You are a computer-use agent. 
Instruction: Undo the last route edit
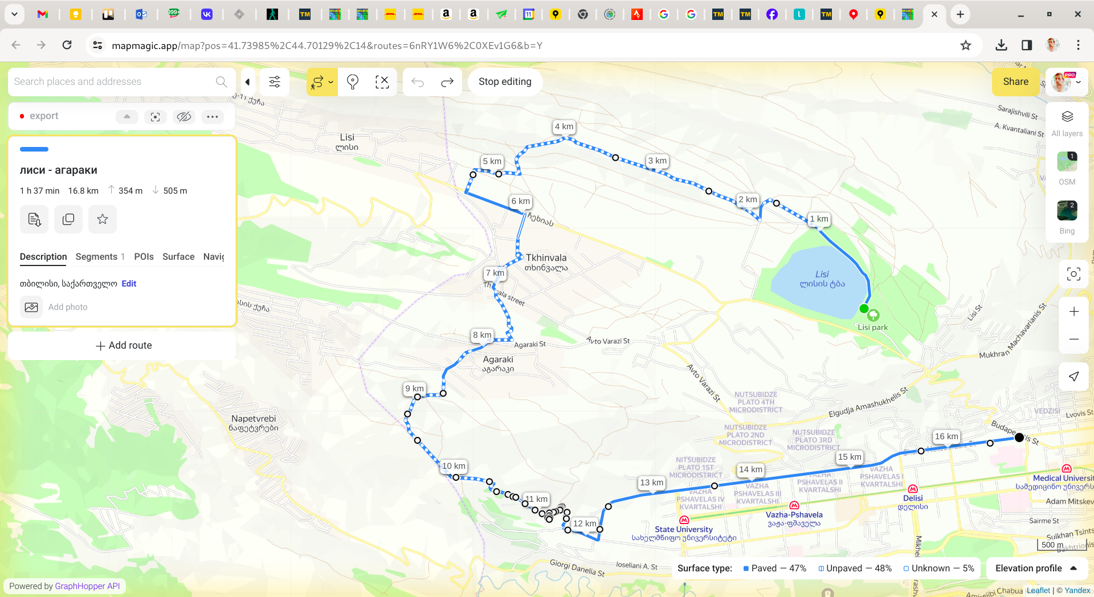[418, 82]
